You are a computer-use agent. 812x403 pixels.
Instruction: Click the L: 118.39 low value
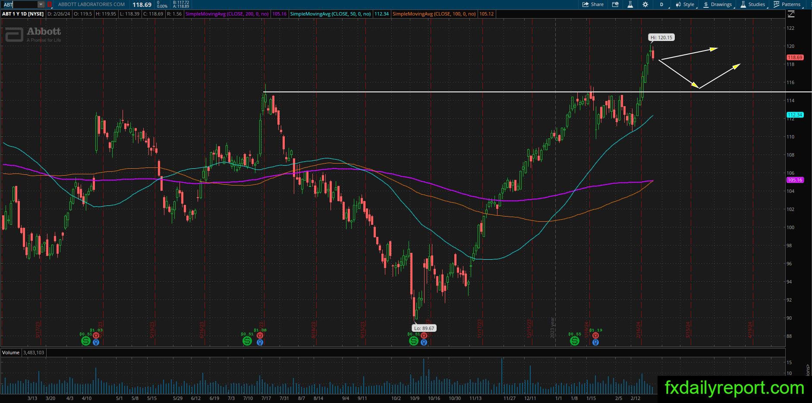pos(130,14)
